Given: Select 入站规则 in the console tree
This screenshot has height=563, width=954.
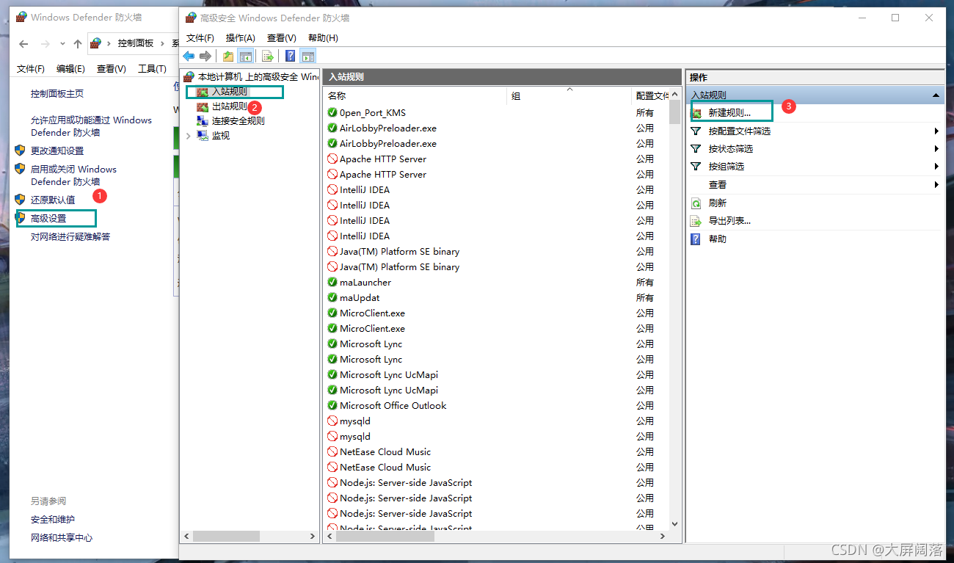Looking at the screenshot, I should (x=230, y=92).
